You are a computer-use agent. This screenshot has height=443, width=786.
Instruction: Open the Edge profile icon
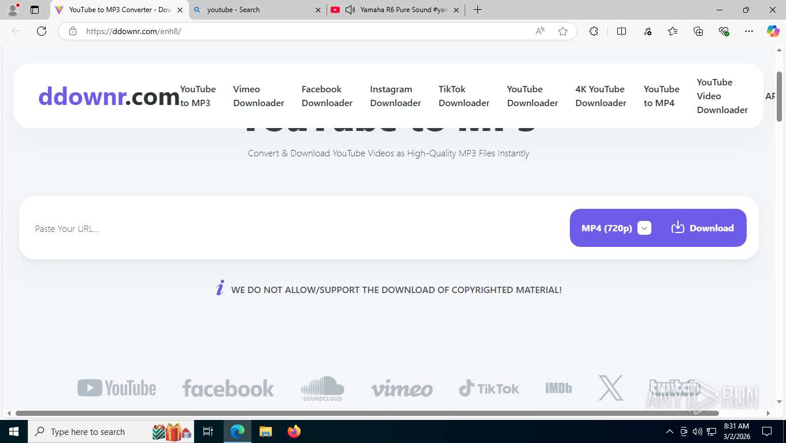click(x=13, y=10)
